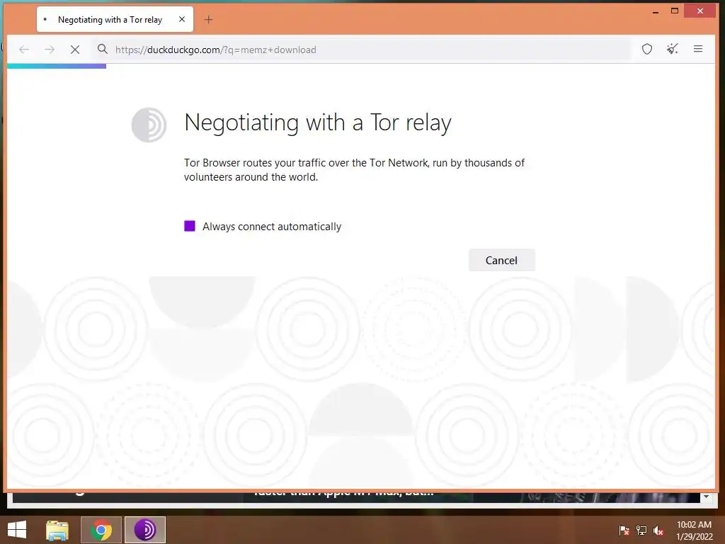Open the Windows Start menu

[17, 530]
